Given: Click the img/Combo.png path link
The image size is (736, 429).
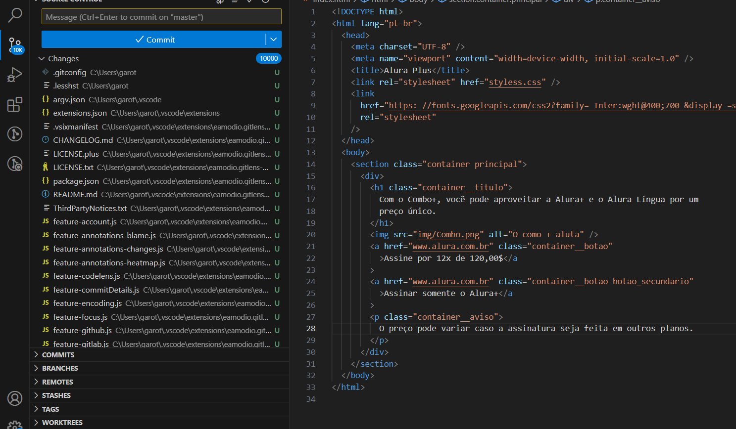Looking at the screenshot, I should coord(448,234).
